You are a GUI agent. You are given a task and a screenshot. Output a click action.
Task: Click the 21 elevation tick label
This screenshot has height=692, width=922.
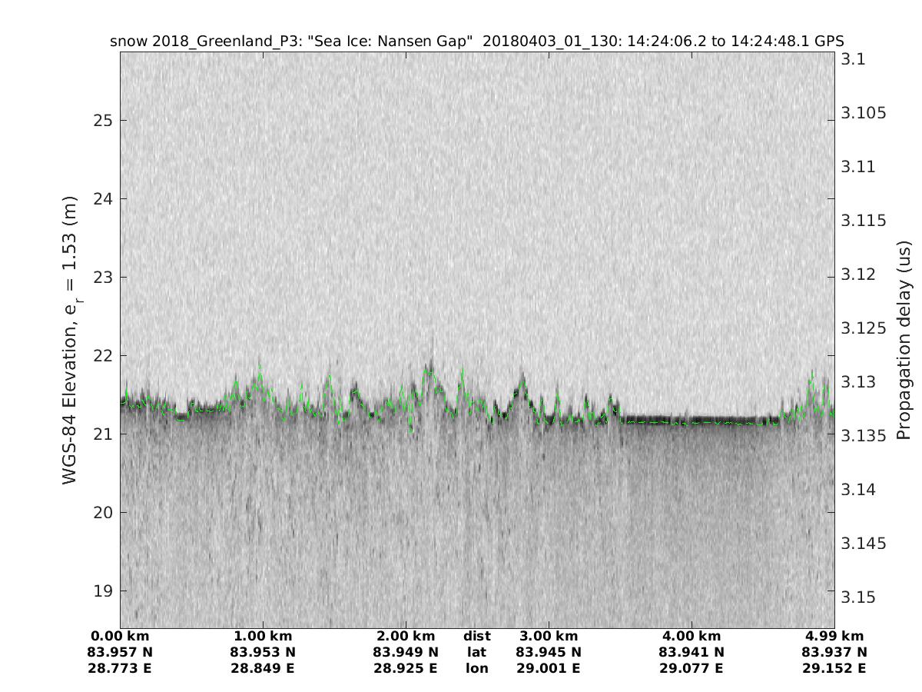pos(103,434)
